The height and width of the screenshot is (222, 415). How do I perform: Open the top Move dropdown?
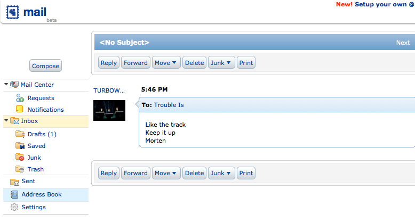pos(166,63)
